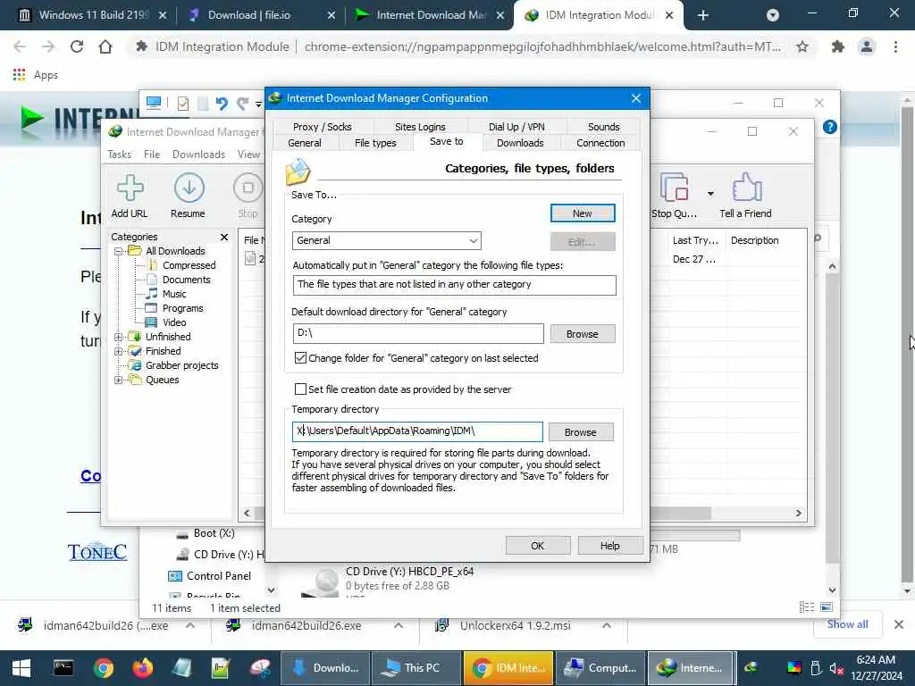The image size is (915, 686).
Task: Go to Chrome home page icon
Action: (x=105, y=46)
